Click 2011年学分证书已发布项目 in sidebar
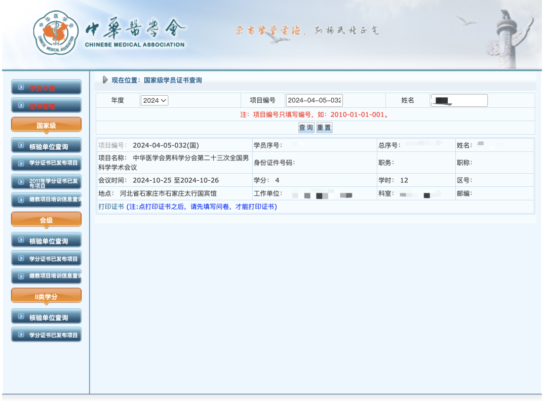Screen dimensions: 547x401 pos(46,182)
